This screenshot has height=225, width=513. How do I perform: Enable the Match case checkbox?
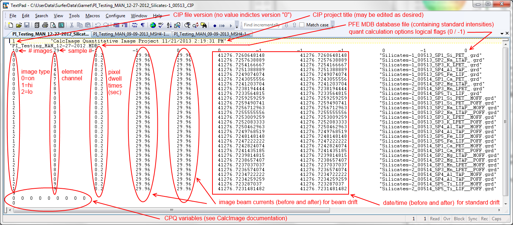coord(302,25)
